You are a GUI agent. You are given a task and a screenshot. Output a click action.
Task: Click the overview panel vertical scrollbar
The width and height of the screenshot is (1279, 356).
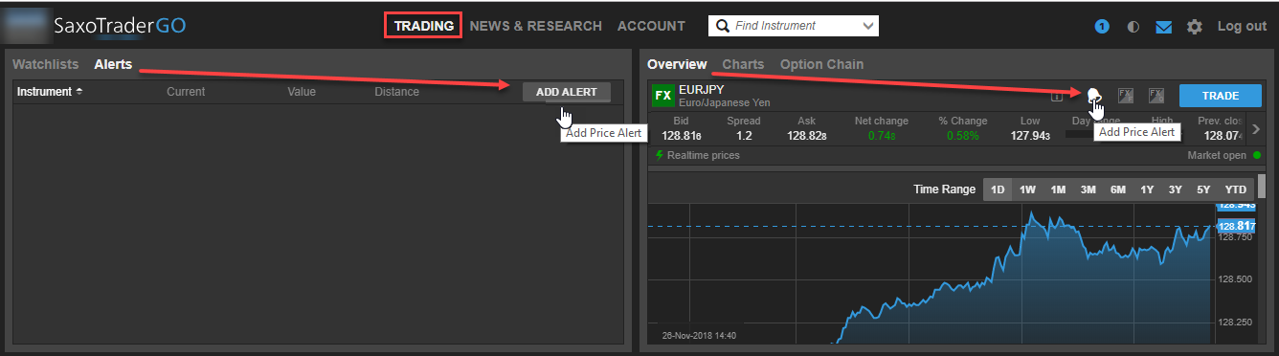coord(1261,187)
